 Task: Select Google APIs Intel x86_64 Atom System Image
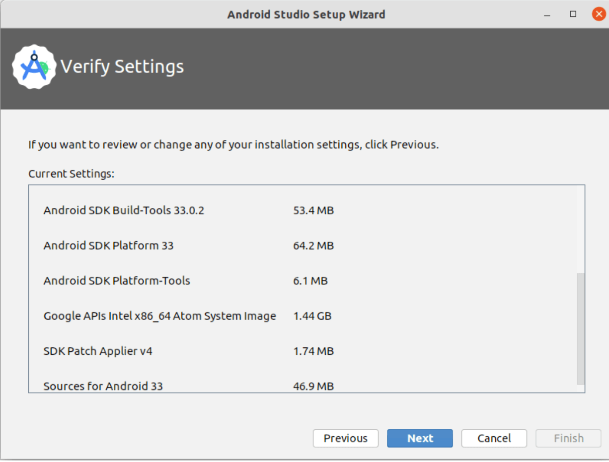[x=159, y=316]
